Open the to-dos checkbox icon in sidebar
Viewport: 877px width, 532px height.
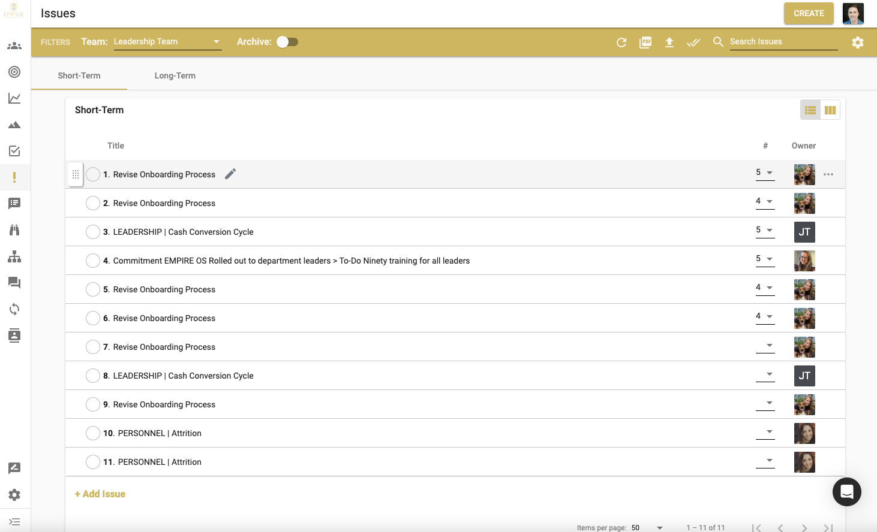pos(14,151)
